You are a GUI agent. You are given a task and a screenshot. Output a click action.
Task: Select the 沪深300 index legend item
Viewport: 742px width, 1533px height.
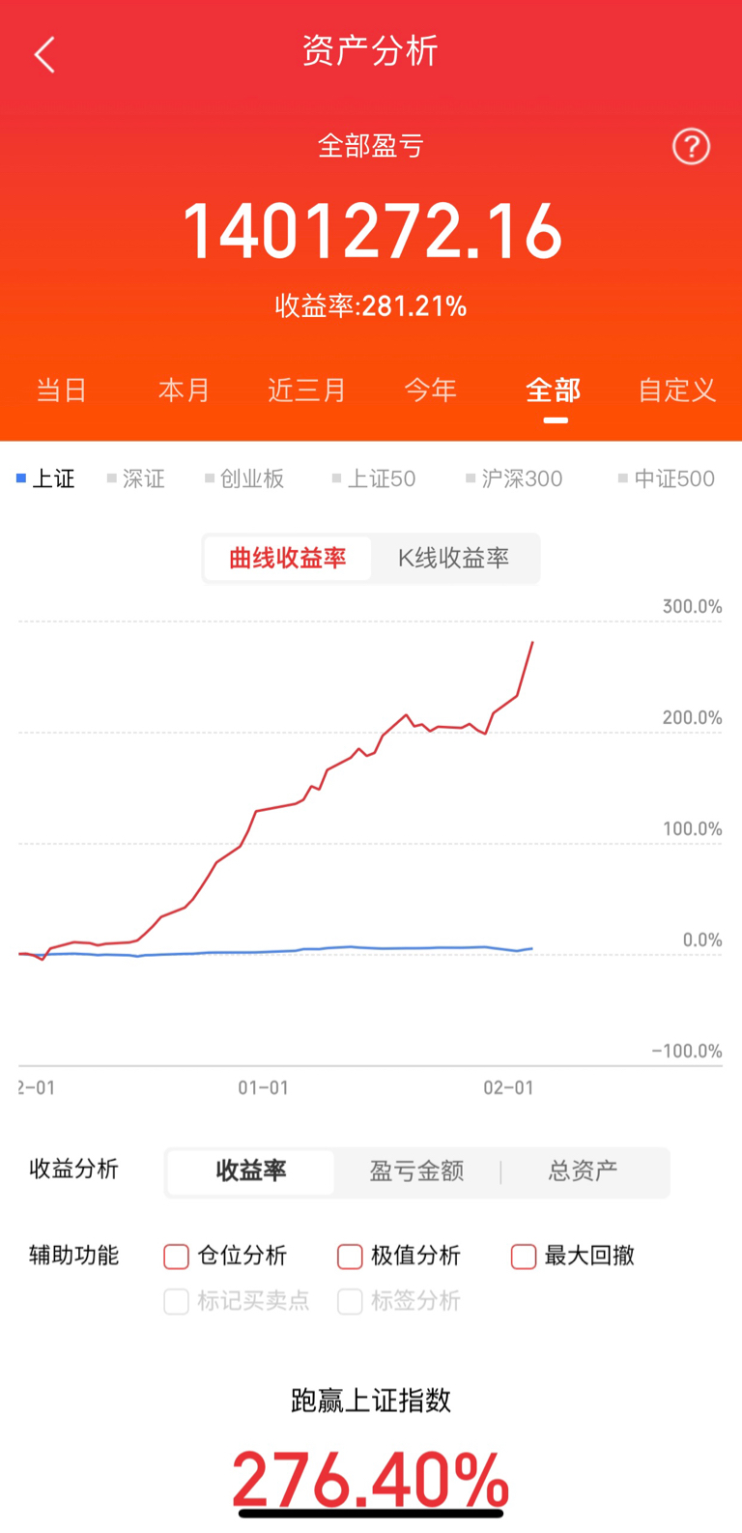[514, 478]
